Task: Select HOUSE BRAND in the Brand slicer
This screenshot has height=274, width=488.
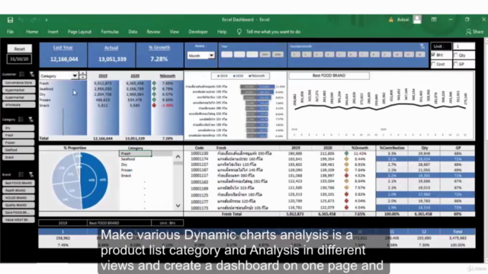Action: click(x=18, y=198)
